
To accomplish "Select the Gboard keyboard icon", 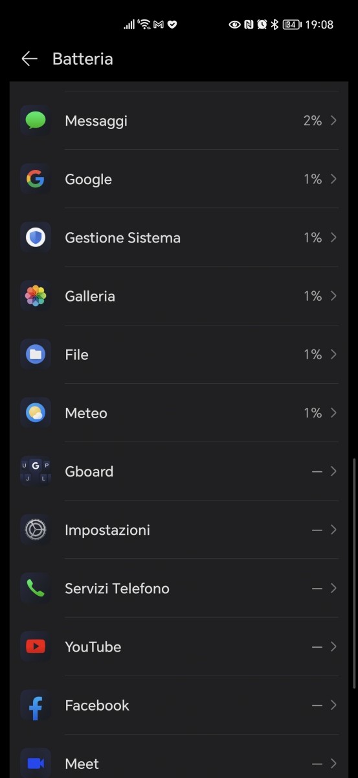I will [x=36, y=471].
